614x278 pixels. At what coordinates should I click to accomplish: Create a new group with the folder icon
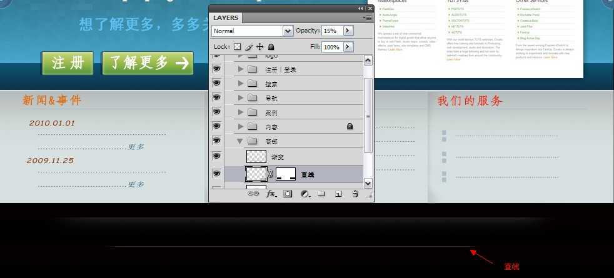click(321, 193)
